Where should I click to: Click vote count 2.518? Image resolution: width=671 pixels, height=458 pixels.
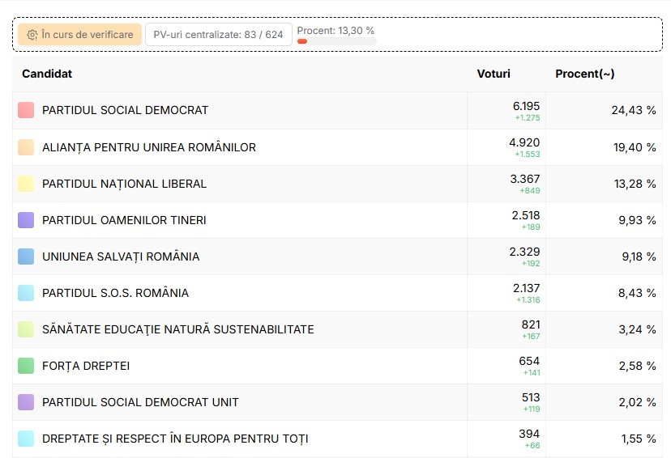[525, 215]
